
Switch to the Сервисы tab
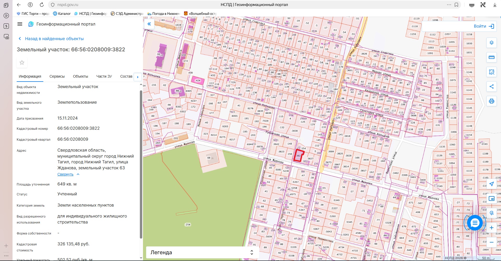tap(57, 76)
